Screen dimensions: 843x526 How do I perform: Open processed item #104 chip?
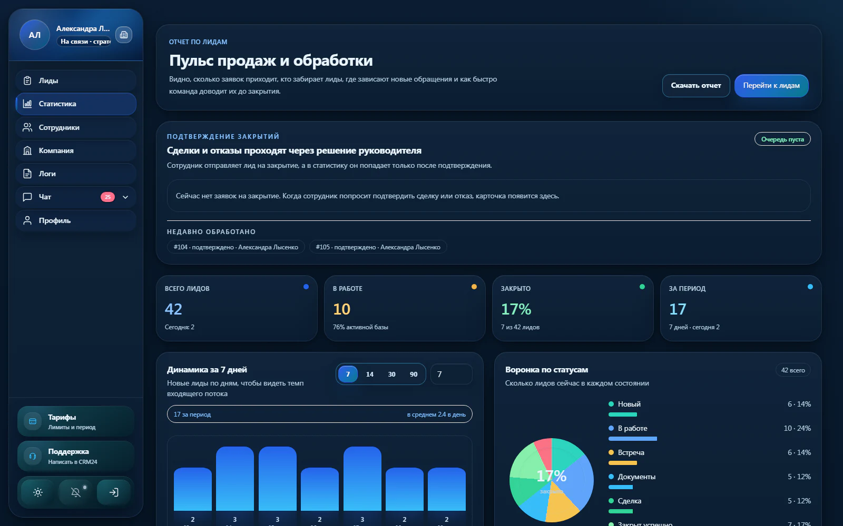click(x=236, y=247)
